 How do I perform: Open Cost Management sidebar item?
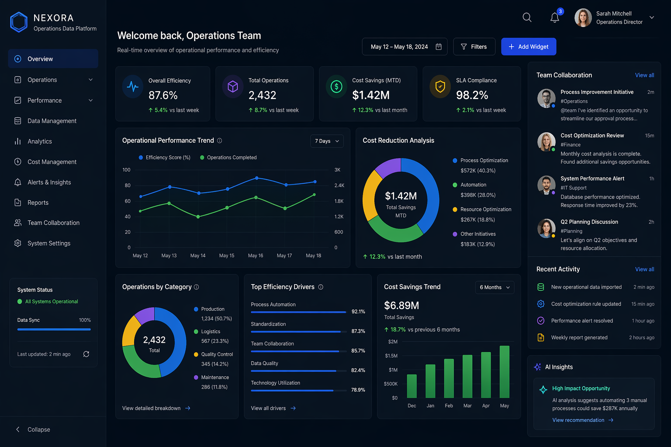pos(53,162)
